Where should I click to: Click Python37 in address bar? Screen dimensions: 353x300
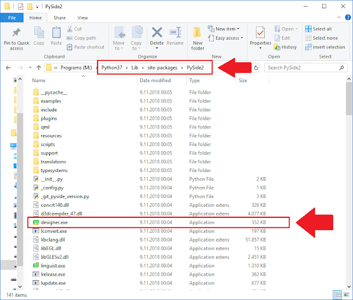(x=111, y=67)
